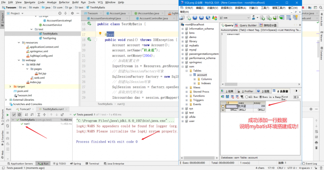Switch to the Query Builder tab
The width and height of the screenshot is (324, 170).
(x=246, y=25)
